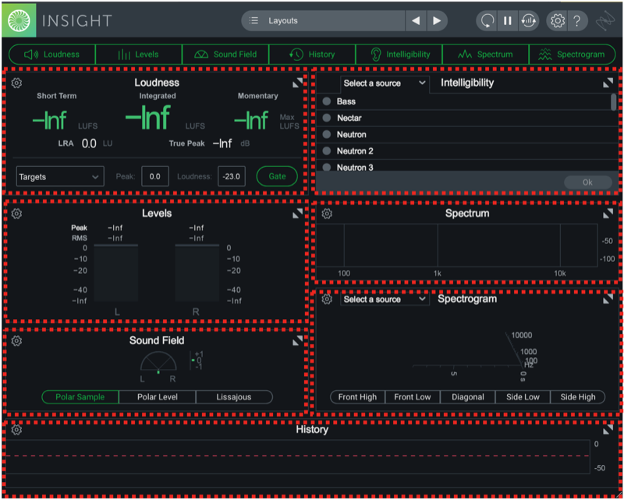Image resolution: width=624 pixels, height=500 pixels.
Task: Go to the previous layout
Action: click(x=416, y=21)
